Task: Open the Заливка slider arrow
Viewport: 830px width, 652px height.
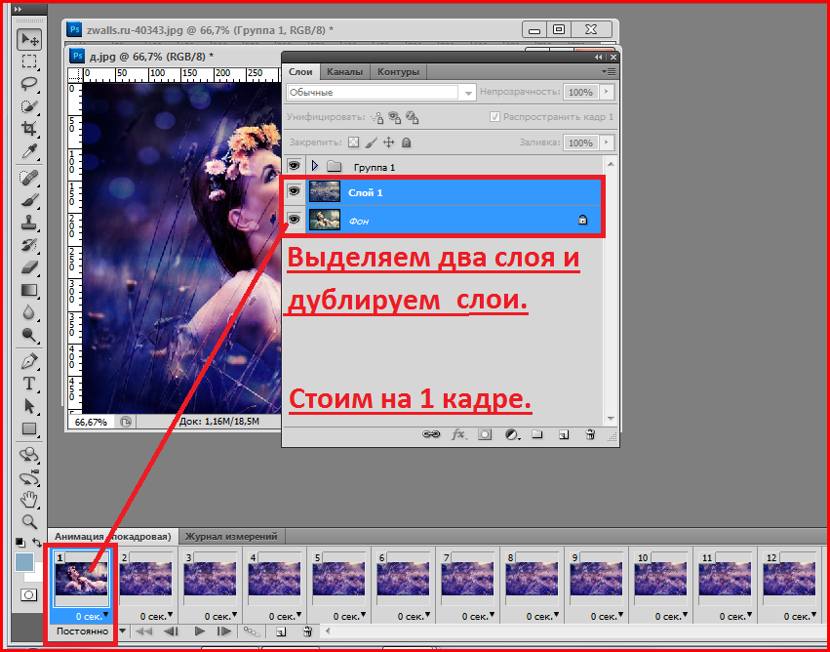Action: [607, 143]
